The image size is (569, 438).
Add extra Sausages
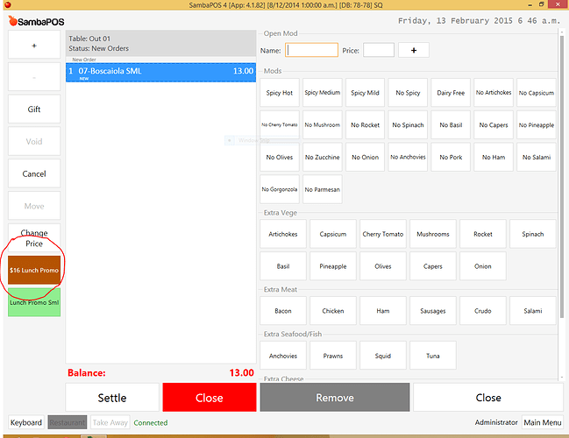click(x=433, y=311)
